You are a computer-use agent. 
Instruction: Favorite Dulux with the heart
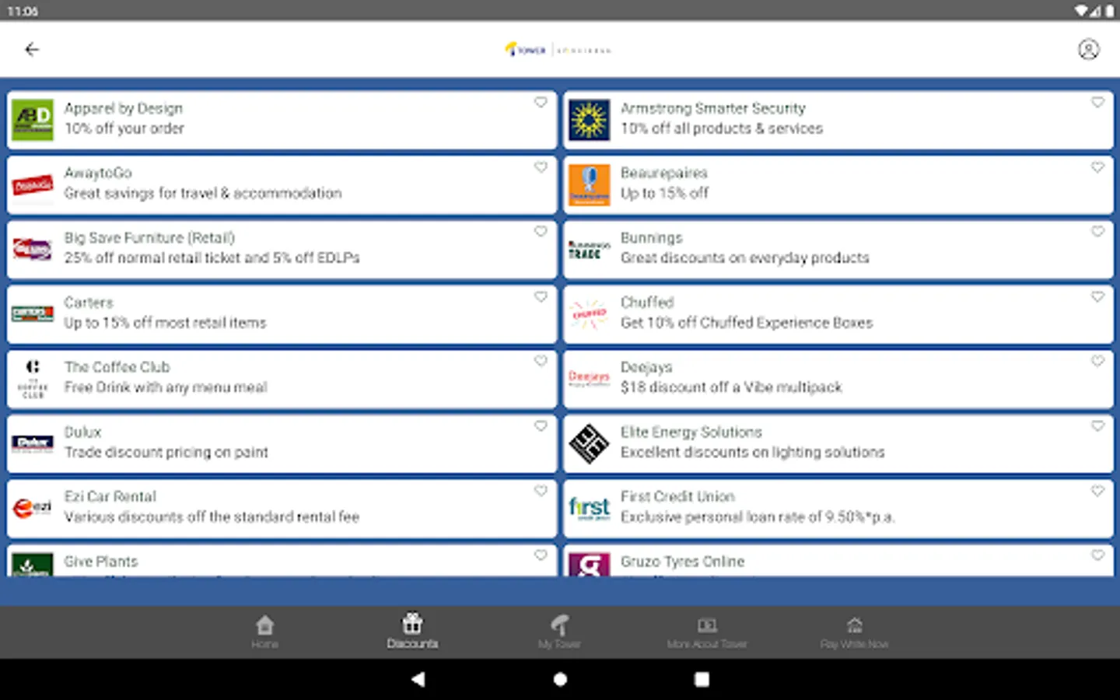[541, 426]
